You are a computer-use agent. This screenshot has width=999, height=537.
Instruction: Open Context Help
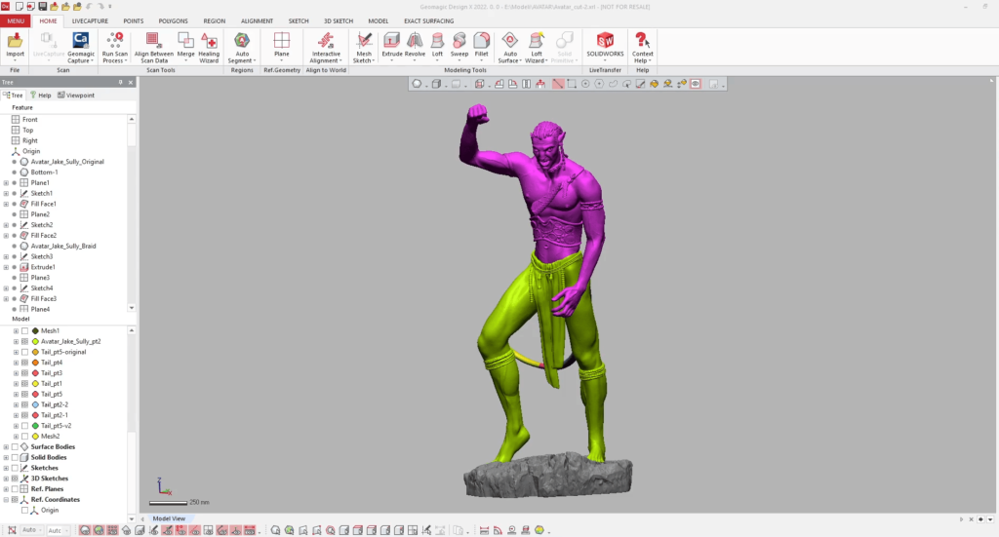pyautogui.click(x=642, y=48)
